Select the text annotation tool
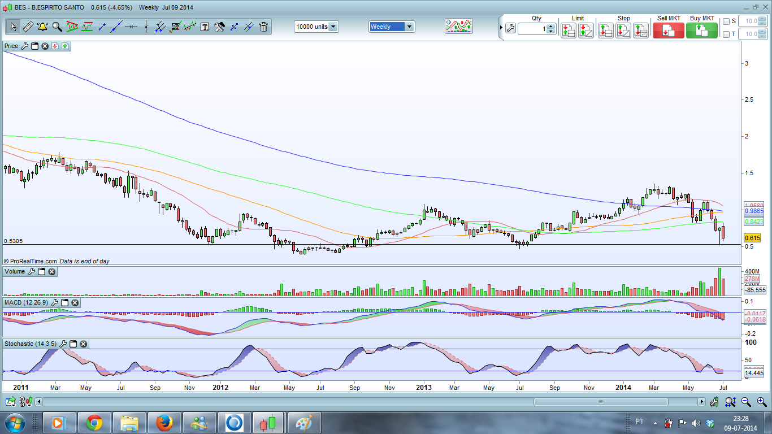 [x=205, y=27]
